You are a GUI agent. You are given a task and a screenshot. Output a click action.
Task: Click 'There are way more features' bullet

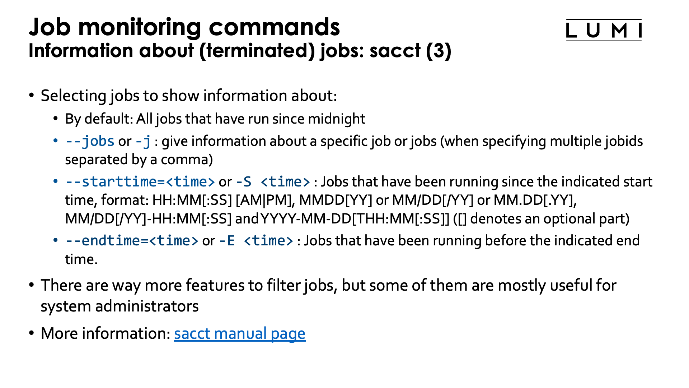(328, 285)
